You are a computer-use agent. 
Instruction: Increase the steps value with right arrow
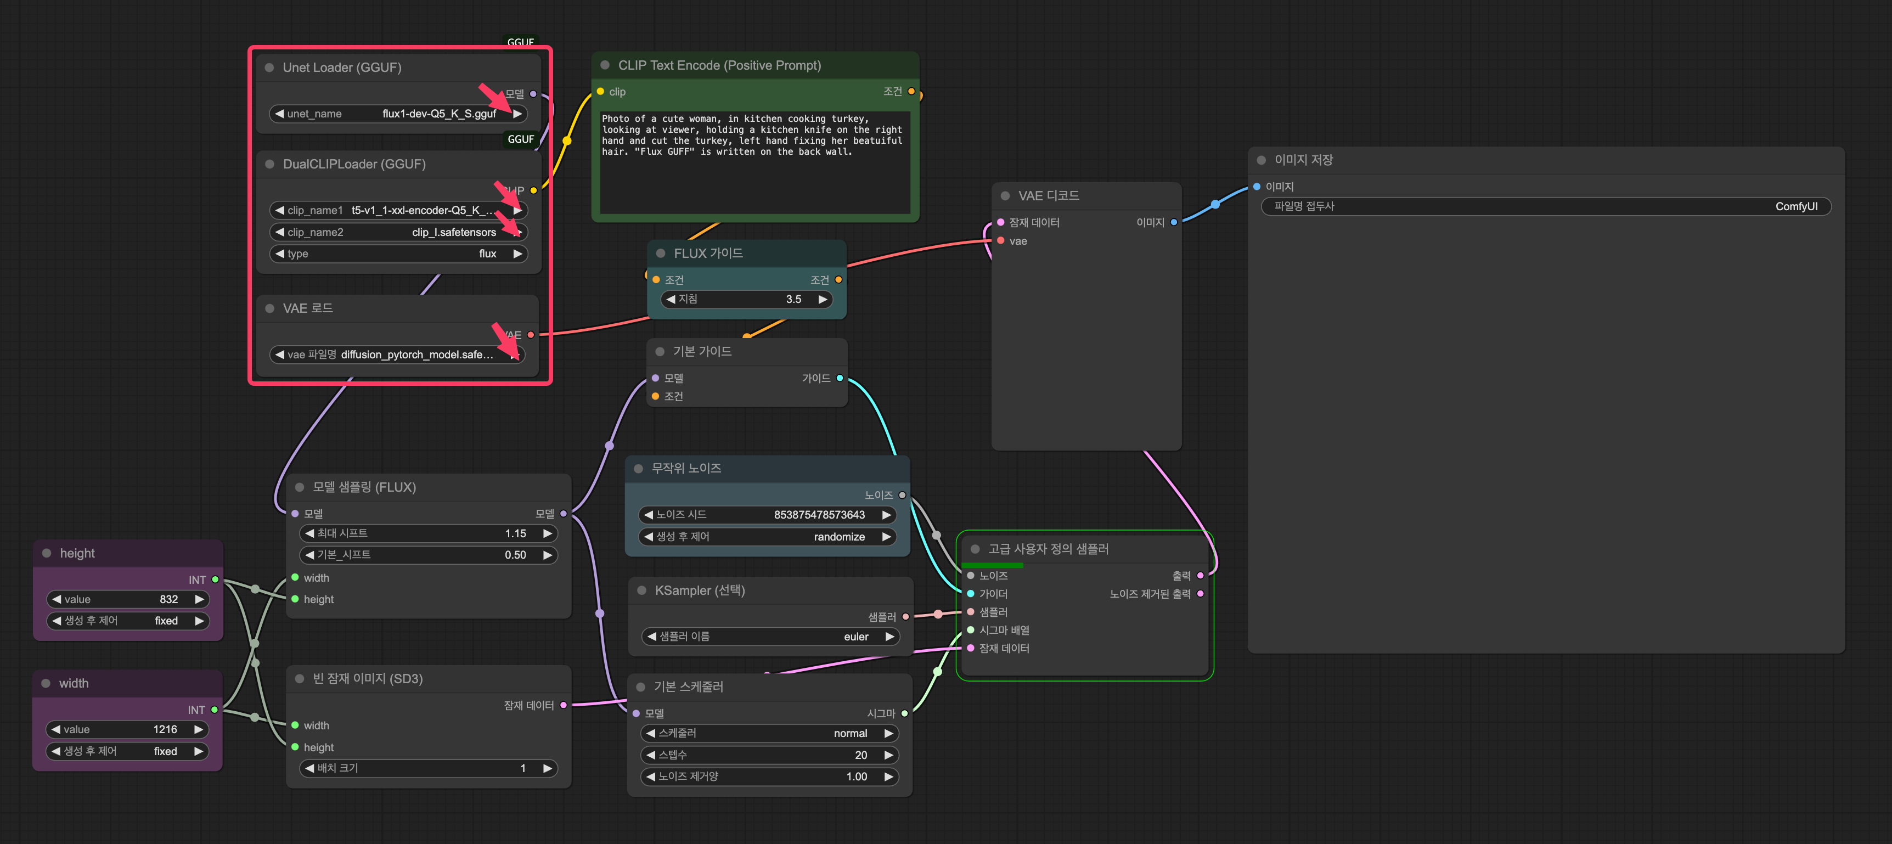(x=889, y=755)
